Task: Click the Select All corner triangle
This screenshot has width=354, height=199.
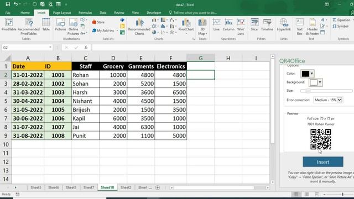Action: [x=7, y=58]
